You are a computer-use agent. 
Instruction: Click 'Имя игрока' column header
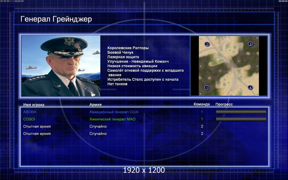[x=34, y=105]
